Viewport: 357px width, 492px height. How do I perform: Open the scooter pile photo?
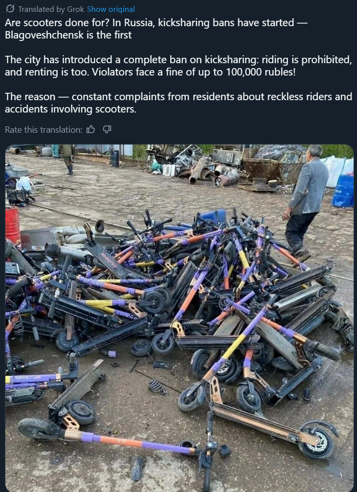[x=179, y=318]
